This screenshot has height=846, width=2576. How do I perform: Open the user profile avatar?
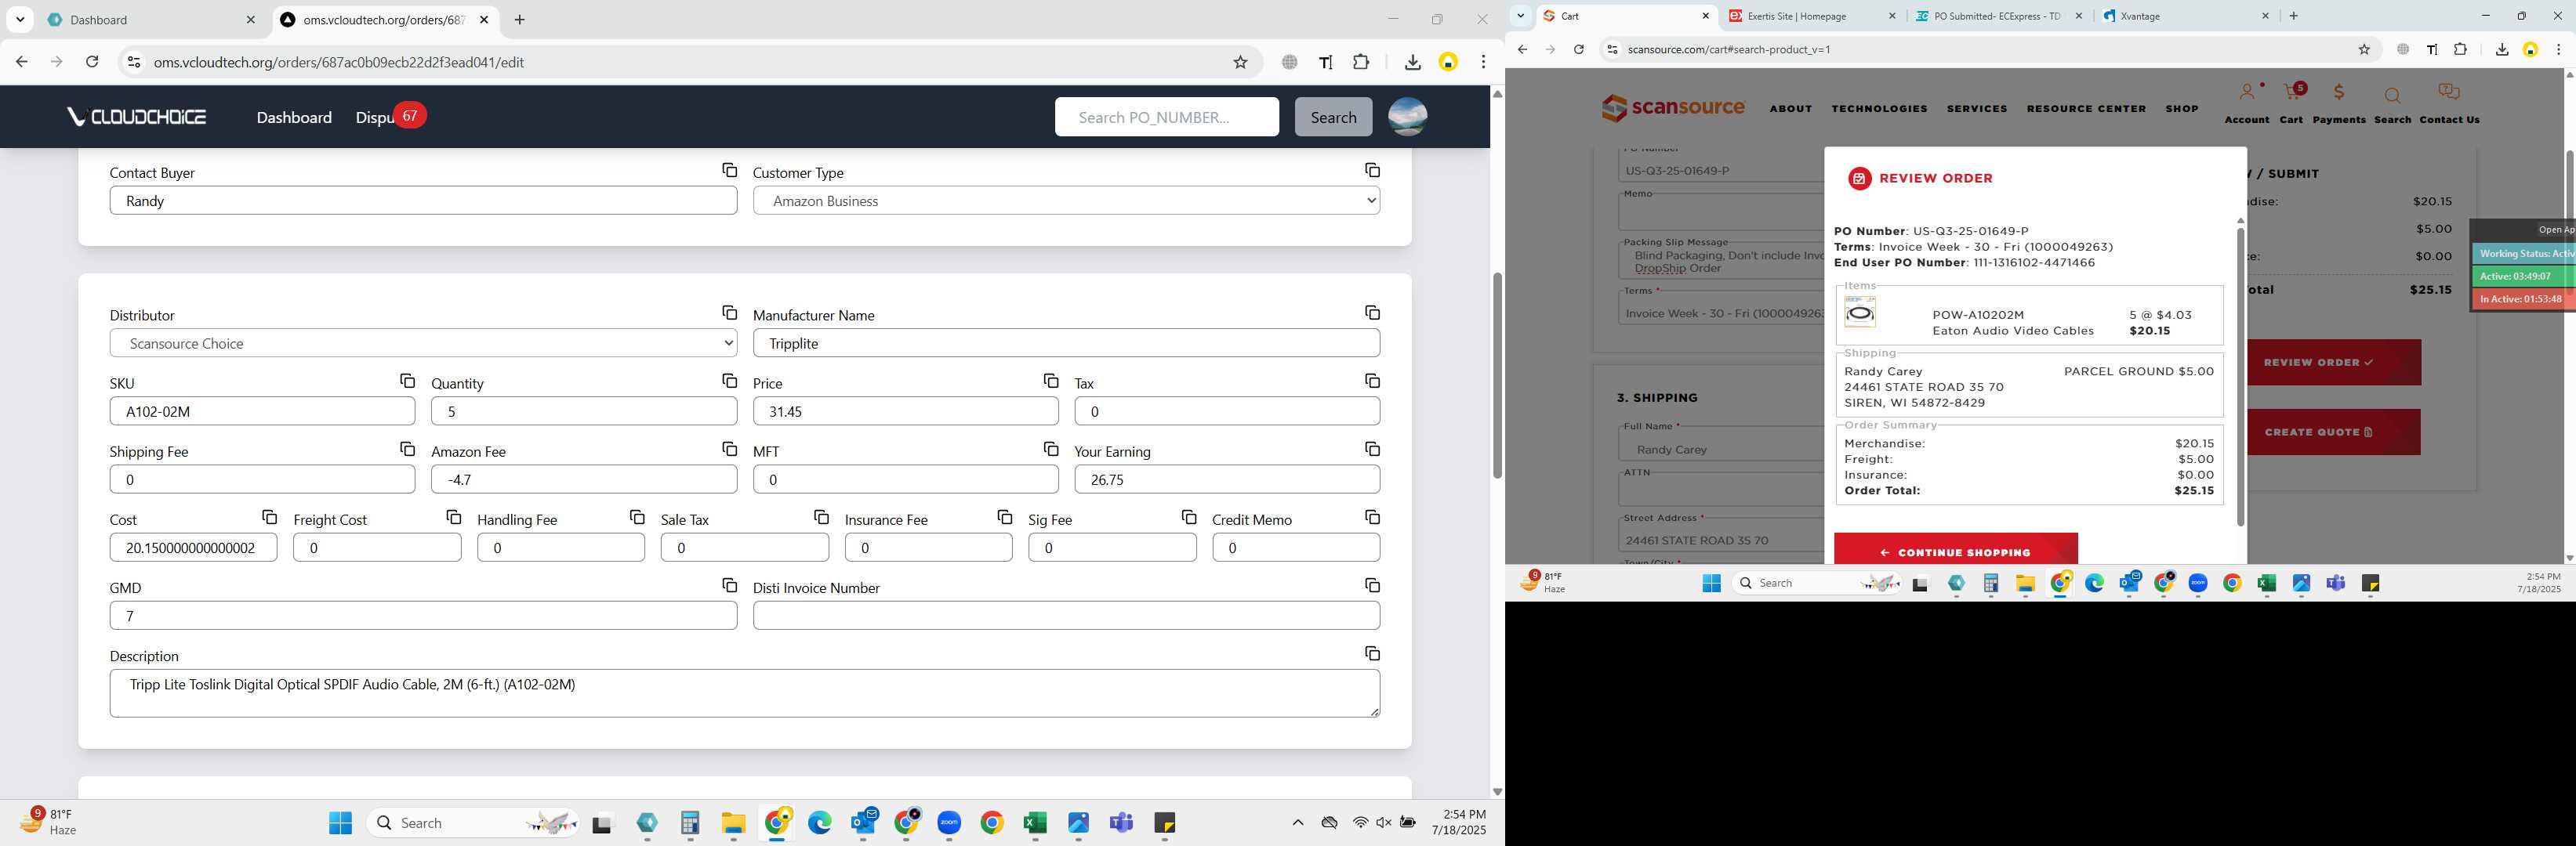click(x=1407, y=117)
